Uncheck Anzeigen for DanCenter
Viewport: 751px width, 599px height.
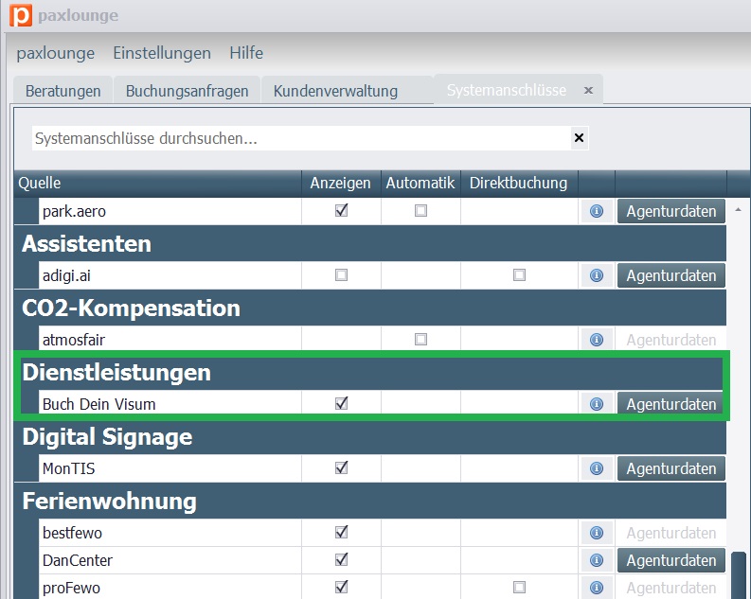[x=341, y=559]
